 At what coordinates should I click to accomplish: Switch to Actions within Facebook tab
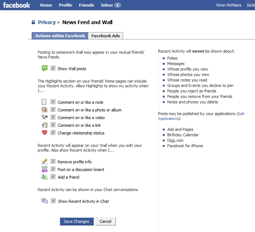coord(60,36)
